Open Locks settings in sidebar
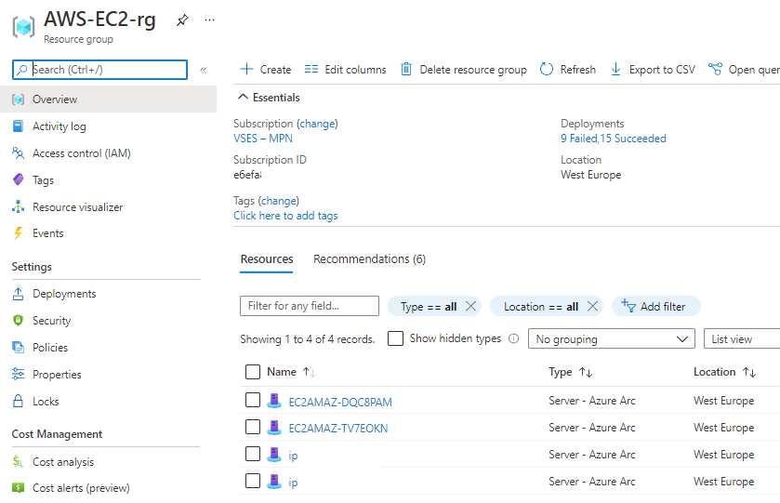This screenshot has height=503, width=780. click(x=46, y=402)
